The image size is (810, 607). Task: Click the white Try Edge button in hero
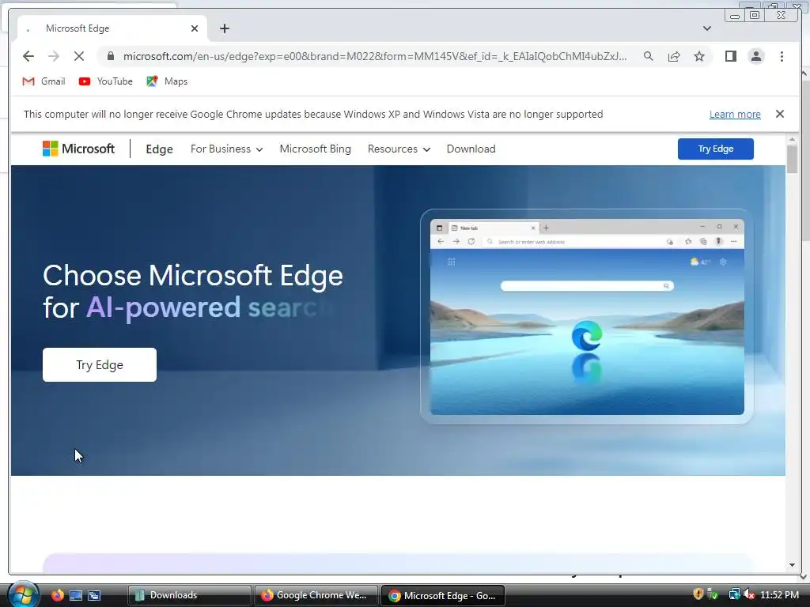99,365
